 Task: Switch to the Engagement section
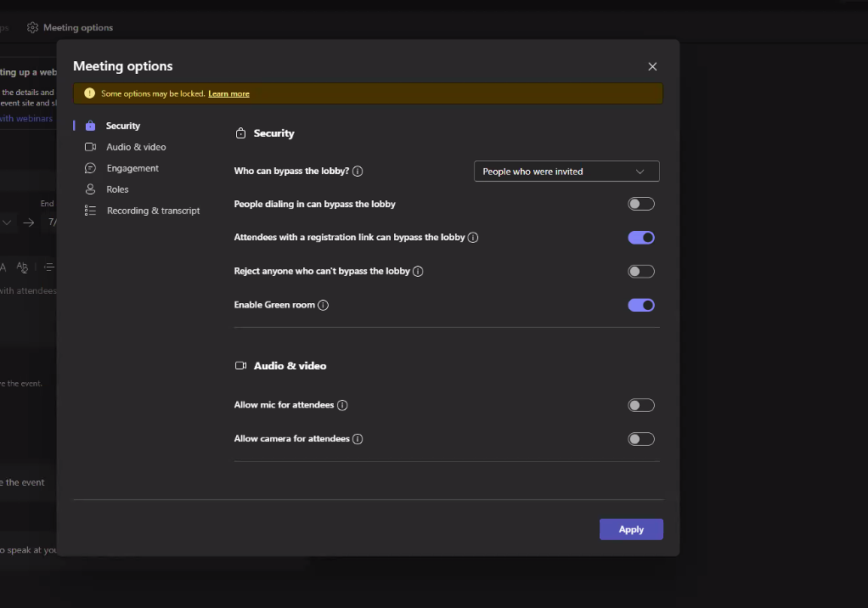point(132,167)
